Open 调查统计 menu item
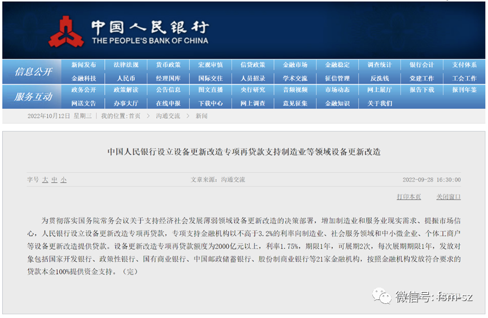 [380, 65]
